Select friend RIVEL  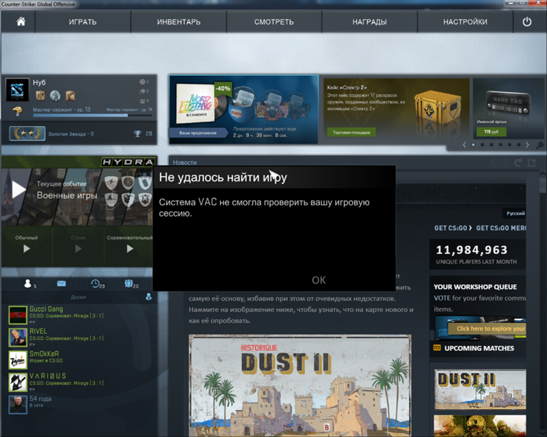pyautogui.click(x=80, y=337)
